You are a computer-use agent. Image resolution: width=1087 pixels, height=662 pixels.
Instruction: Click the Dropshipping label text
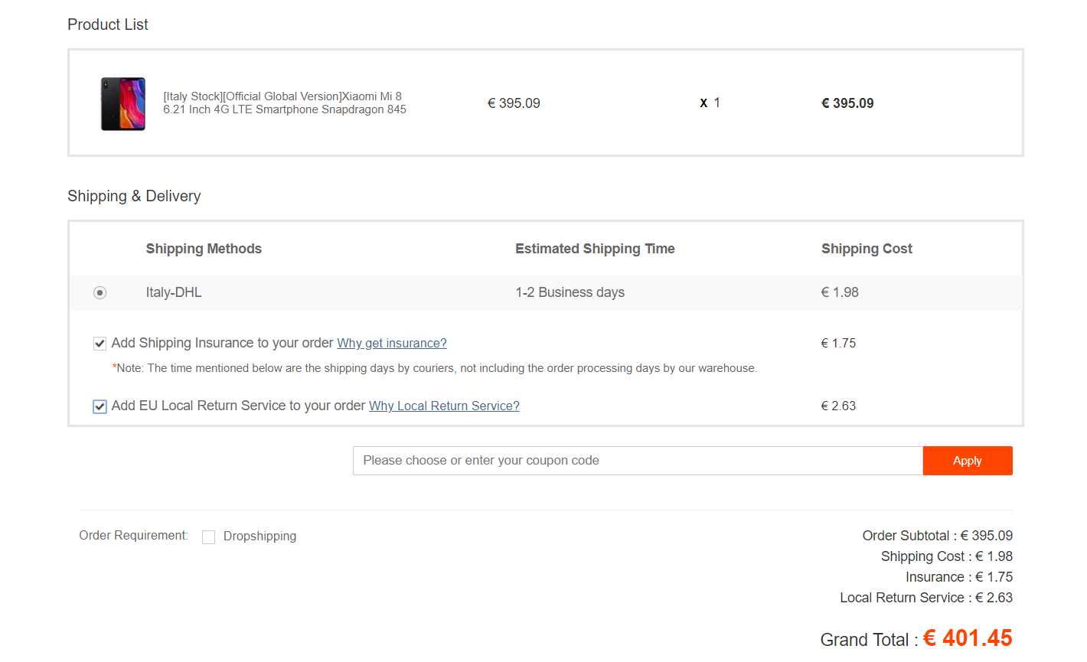(260, 536)
